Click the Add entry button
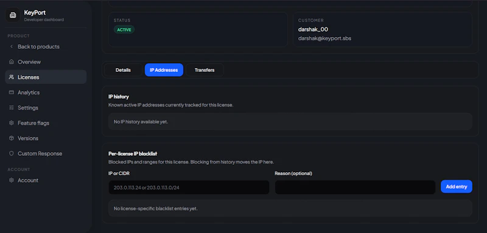The image size is (487, 233). (x=457, y=187)
